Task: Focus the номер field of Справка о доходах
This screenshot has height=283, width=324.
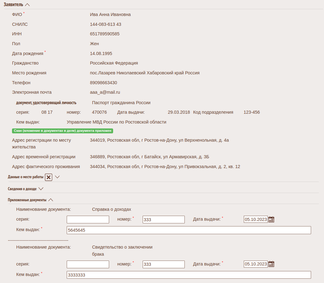Action: point(164,219)
